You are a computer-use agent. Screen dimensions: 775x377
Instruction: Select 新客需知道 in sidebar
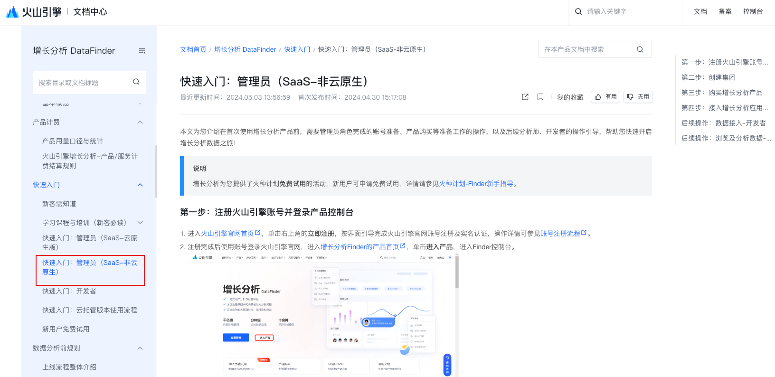(x=59, y=204)
